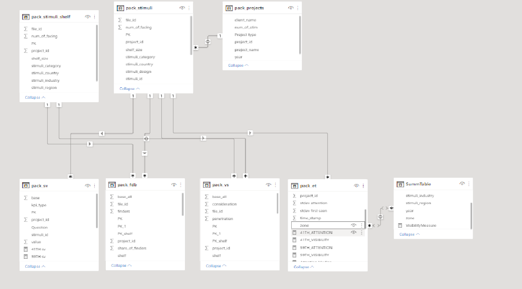Collapse the pack_stimuli table
522x289 pixels.
tap(129, 89)
